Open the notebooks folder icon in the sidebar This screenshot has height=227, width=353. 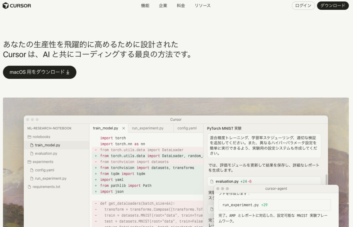[29, 137]
